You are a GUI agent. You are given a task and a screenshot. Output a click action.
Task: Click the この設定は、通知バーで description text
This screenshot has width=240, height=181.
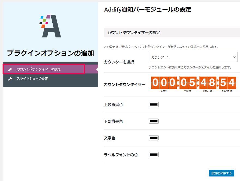coord(162,47)
